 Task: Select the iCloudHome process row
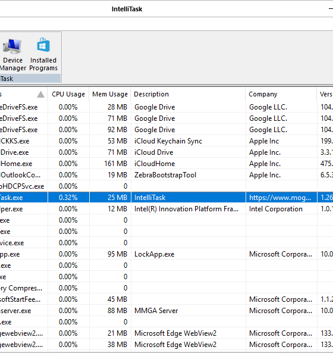[x=166, y=164]
